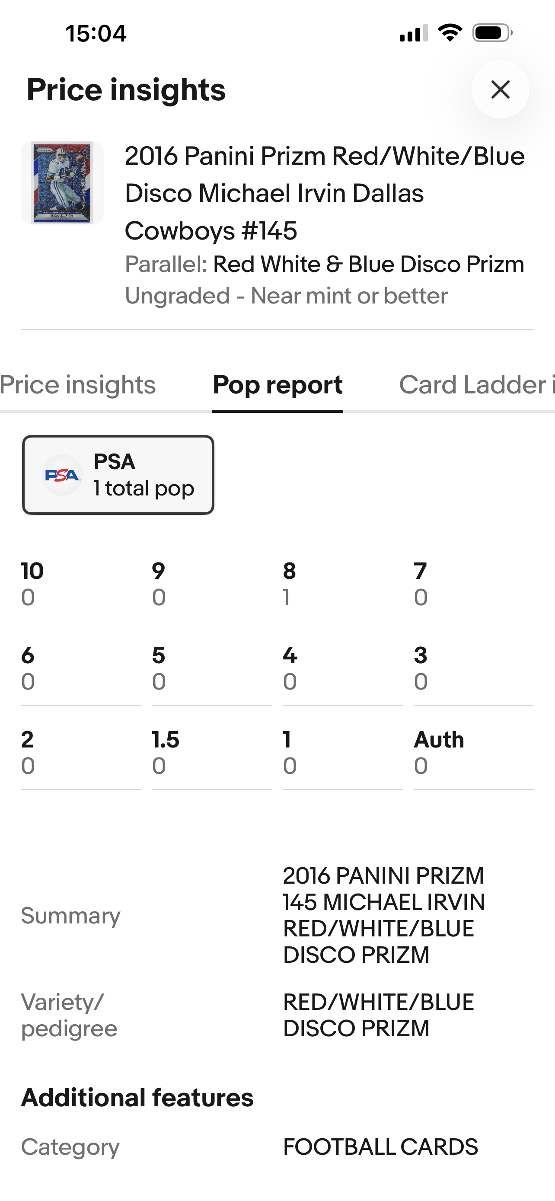Screen dimensions: 555x1201
Task: Tap the battery status icon
Action: click(x=493, y=33)
